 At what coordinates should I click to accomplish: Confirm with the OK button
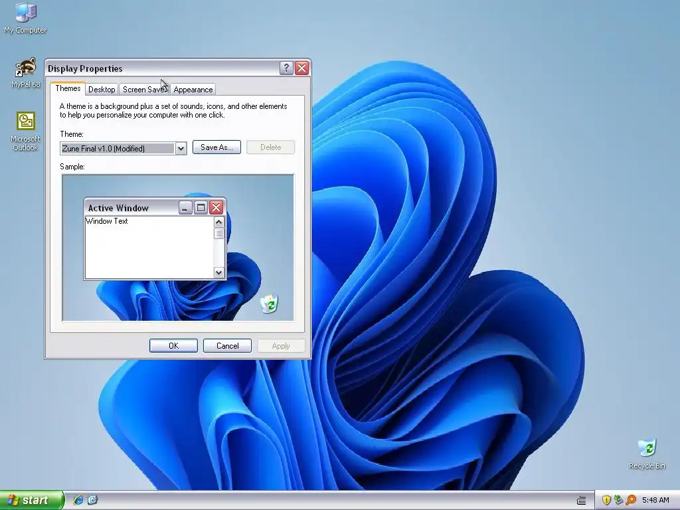[173, 345]
